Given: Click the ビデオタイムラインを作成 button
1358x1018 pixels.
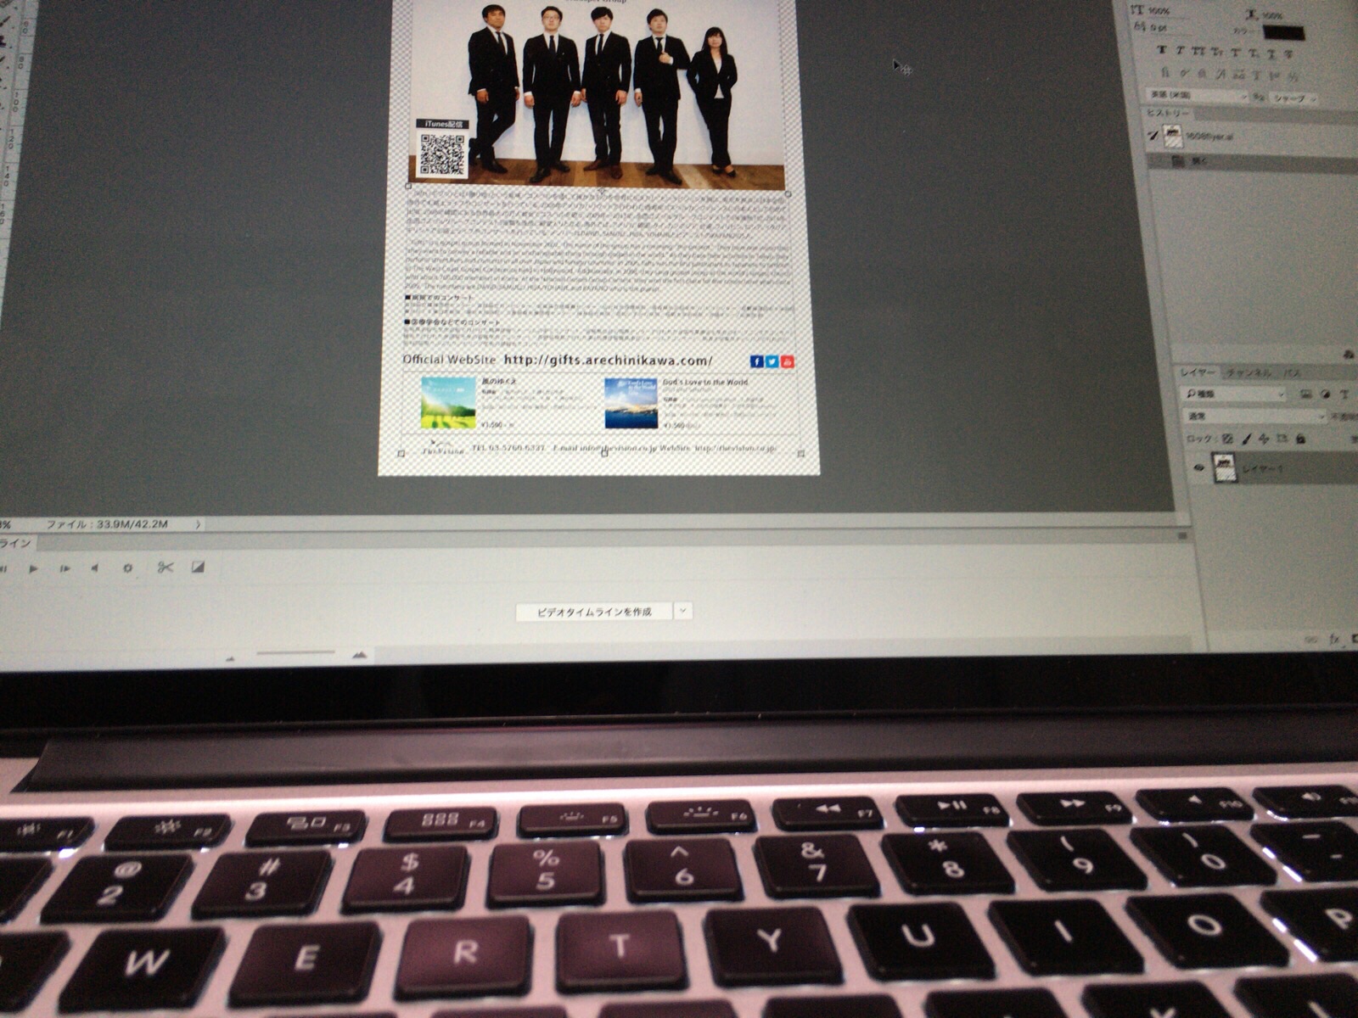Looking at the screenshot, I should click(594, 612).
